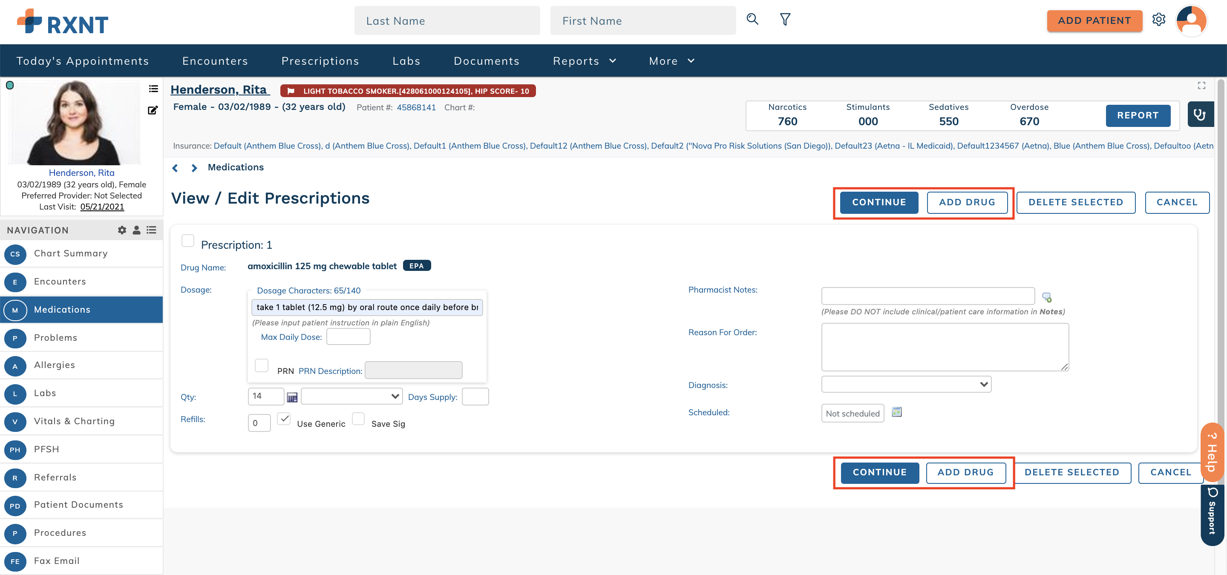The image size is (1227, 575).
Task: Enable the PRN checkbox
Action: pos(262,365)
